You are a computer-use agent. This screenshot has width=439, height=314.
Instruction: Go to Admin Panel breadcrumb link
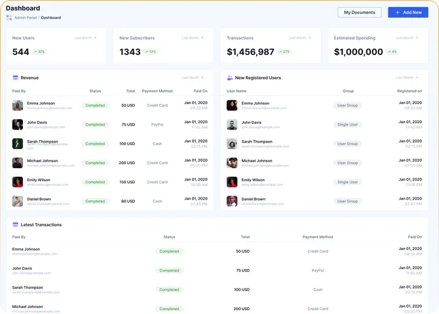click(x=26, y=18)
